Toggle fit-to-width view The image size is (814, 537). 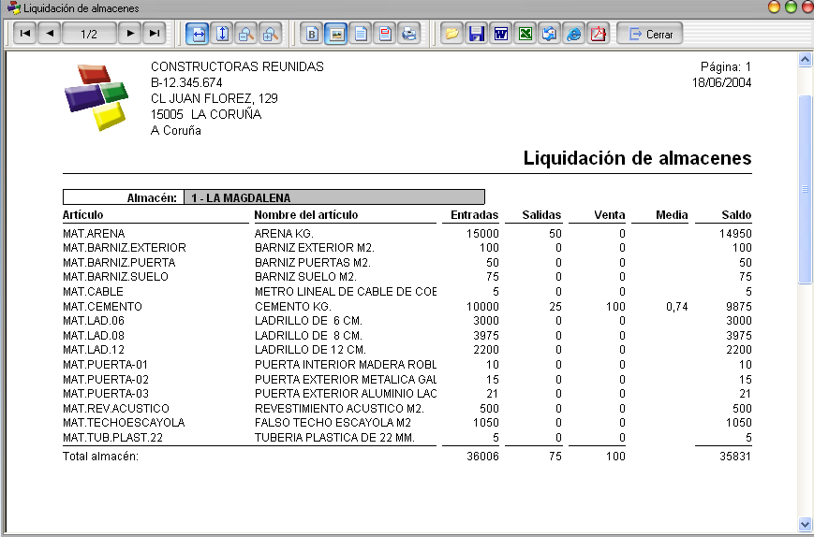(x=199, y=34)
